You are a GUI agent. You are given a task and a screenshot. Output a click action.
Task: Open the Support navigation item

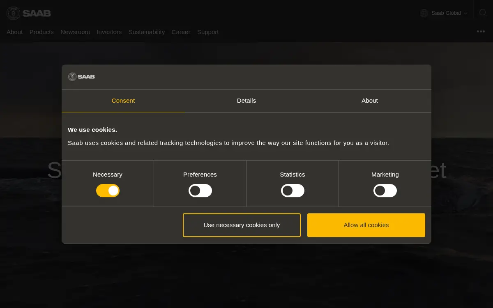point(208,32)
